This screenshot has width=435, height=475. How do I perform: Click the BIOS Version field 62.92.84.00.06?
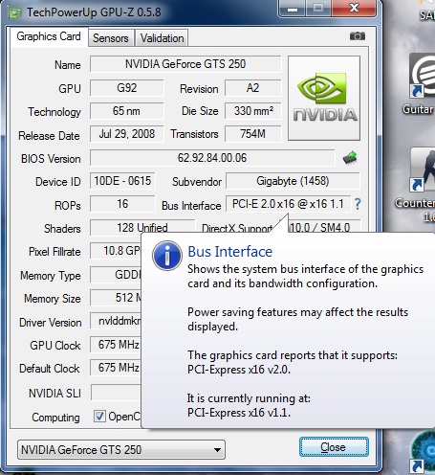click(x=212, y=158)
